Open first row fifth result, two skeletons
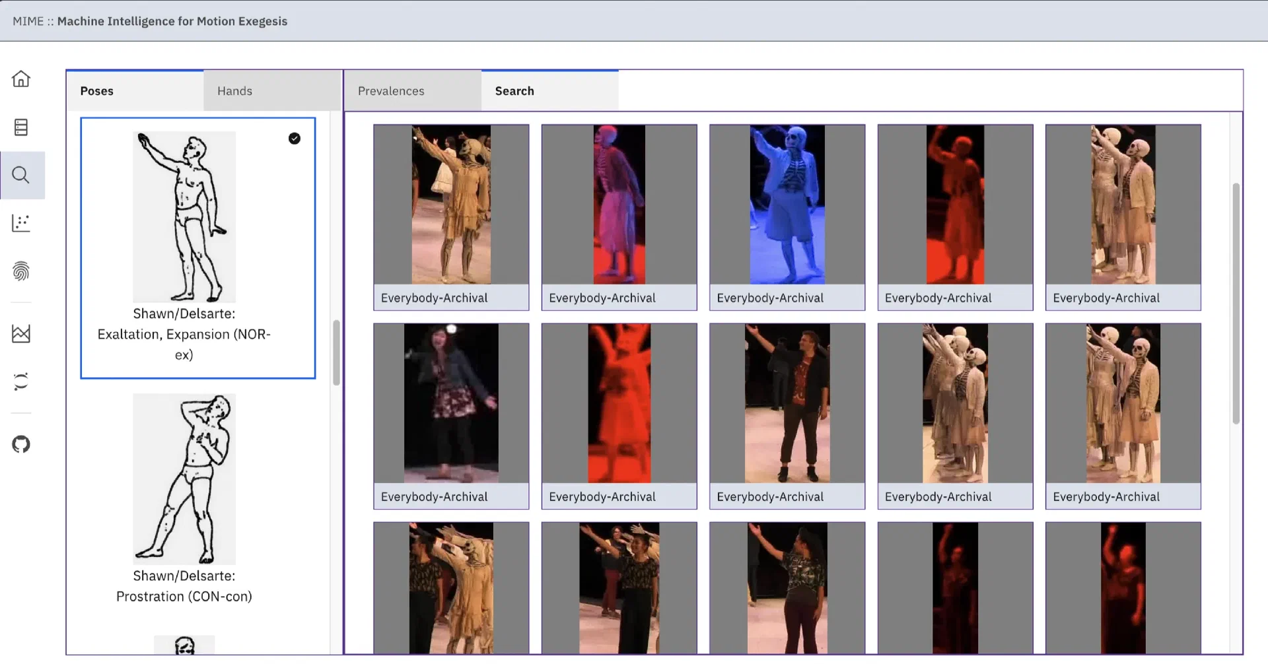The image size is (1268, 664). (1123, 217)
